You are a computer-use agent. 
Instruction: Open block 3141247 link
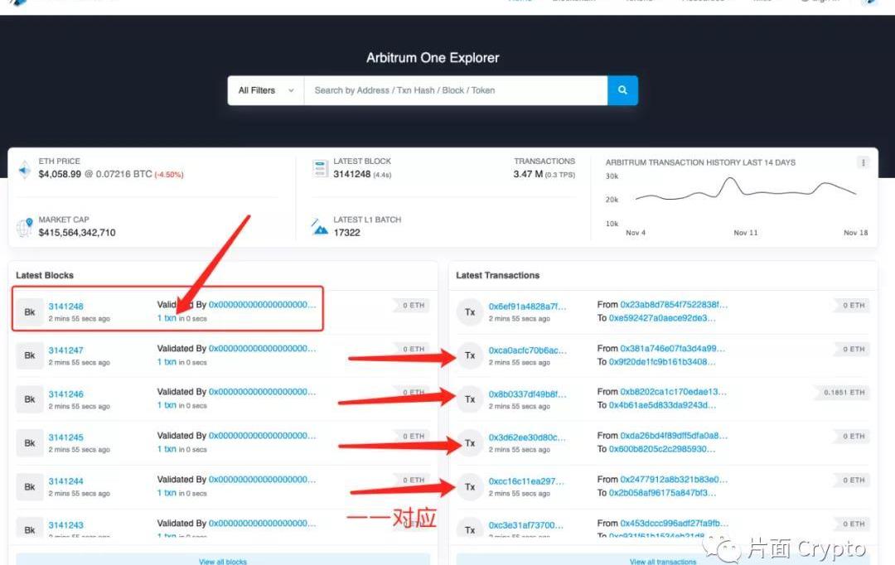65,350
